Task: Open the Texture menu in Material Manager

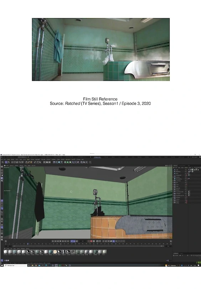Action: 27,248
